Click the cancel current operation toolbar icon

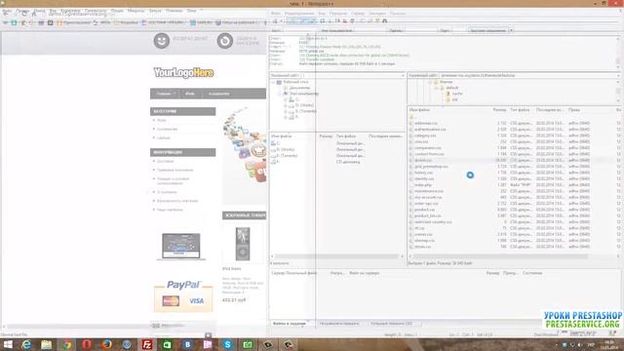click(x=337, y=20)
